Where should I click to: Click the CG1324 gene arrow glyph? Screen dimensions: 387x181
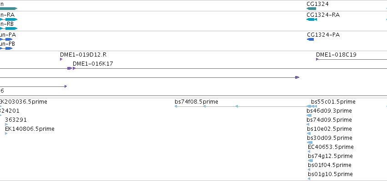coord(311,9)
